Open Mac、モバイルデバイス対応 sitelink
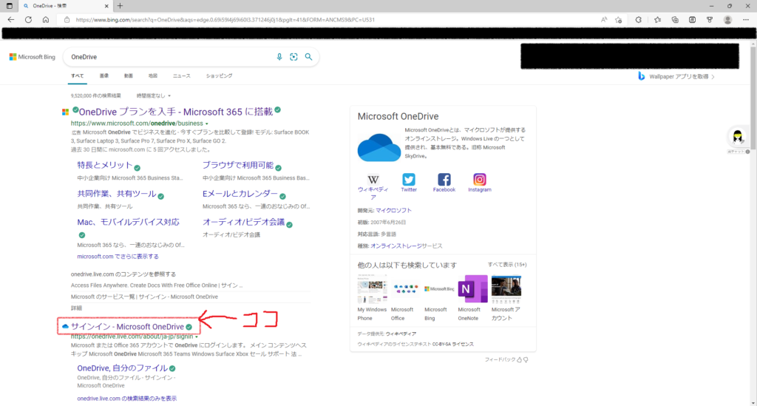This screenshot has width=757, height=406. click(x=128, y=222)
